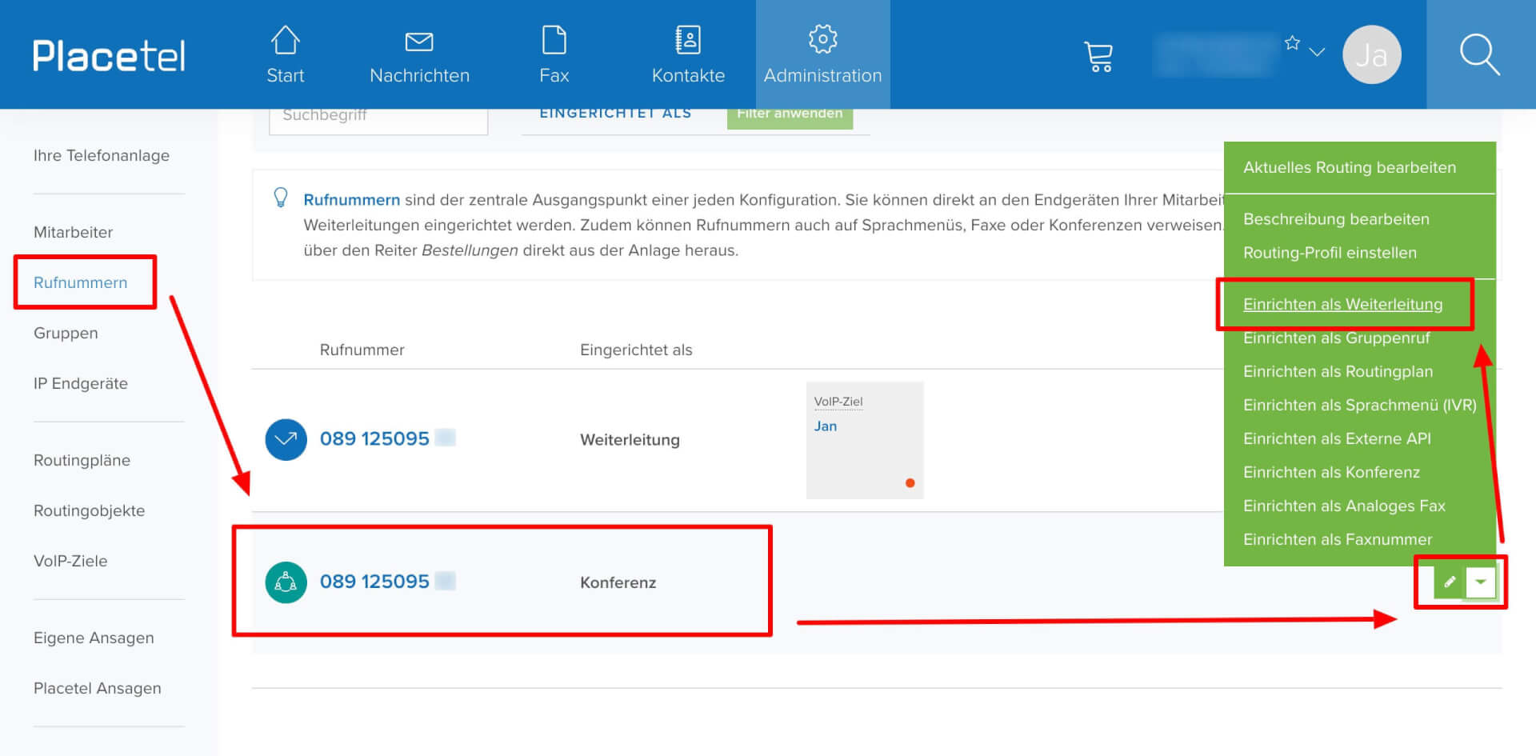The image size is (1536, 756).
Task: Choose Einrichten als Gruppenruf
Action: pyautogui.click(x=1336, y=338)
